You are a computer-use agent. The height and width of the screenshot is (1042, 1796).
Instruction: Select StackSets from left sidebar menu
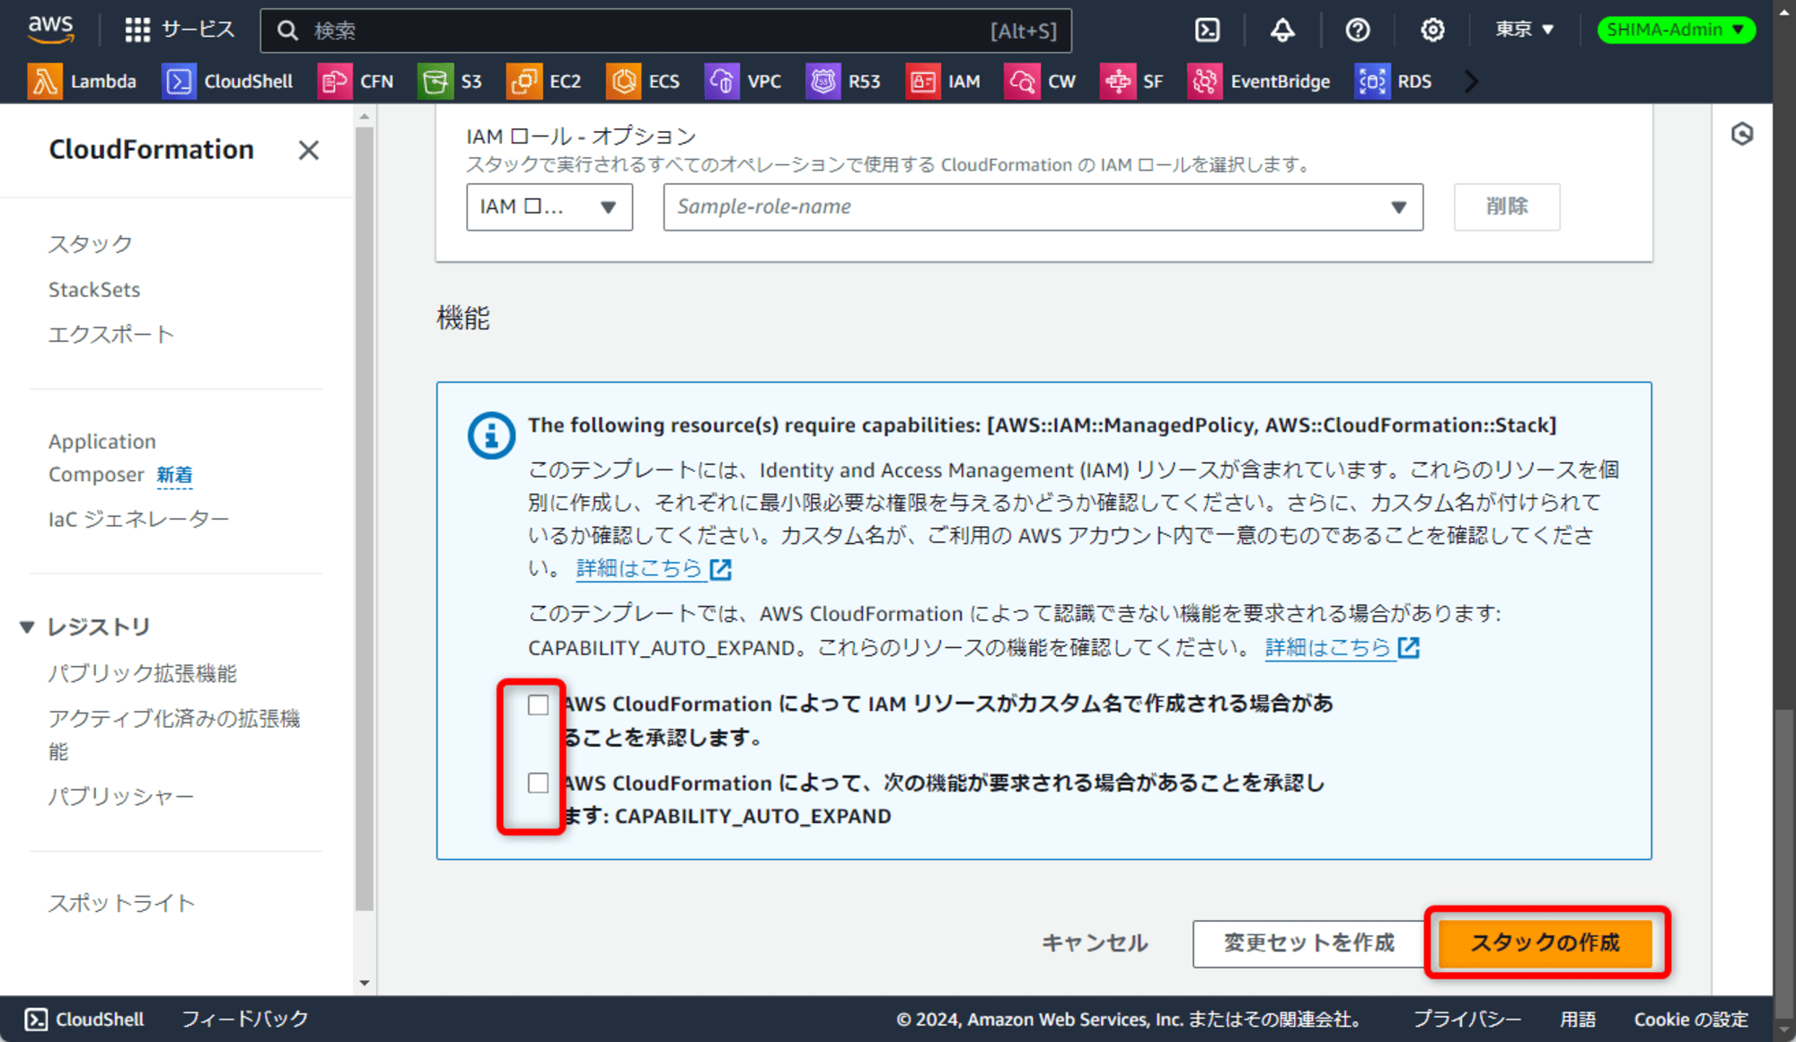pos(93,288)
